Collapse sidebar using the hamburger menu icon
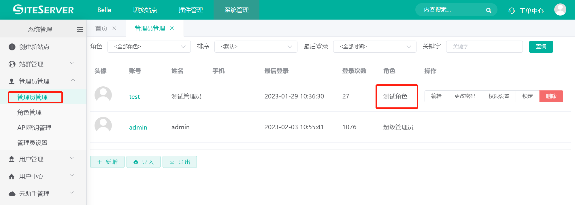The image size is (575, 205). pyautogui.click(x=80, y=30)
